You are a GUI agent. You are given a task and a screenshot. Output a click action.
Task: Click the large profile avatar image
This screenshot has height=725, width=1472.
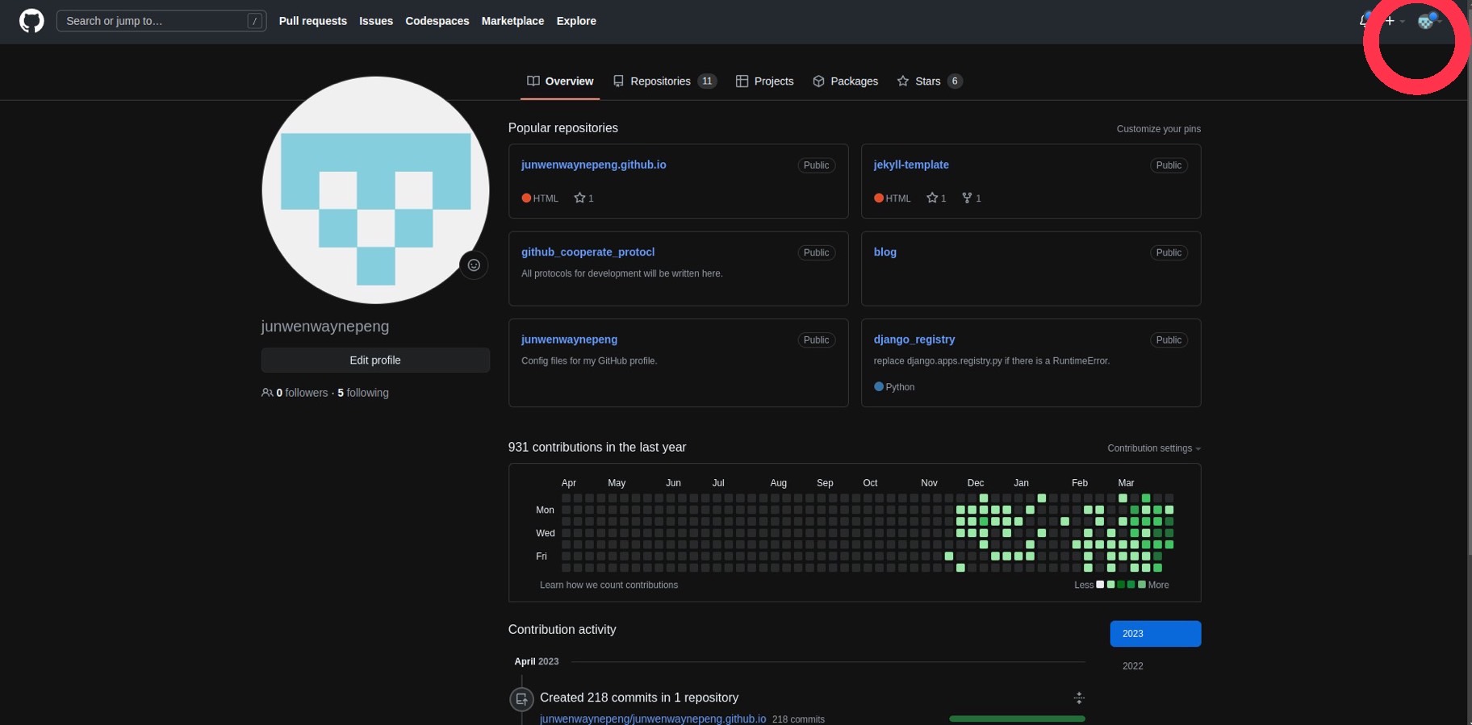pos(375,190)
